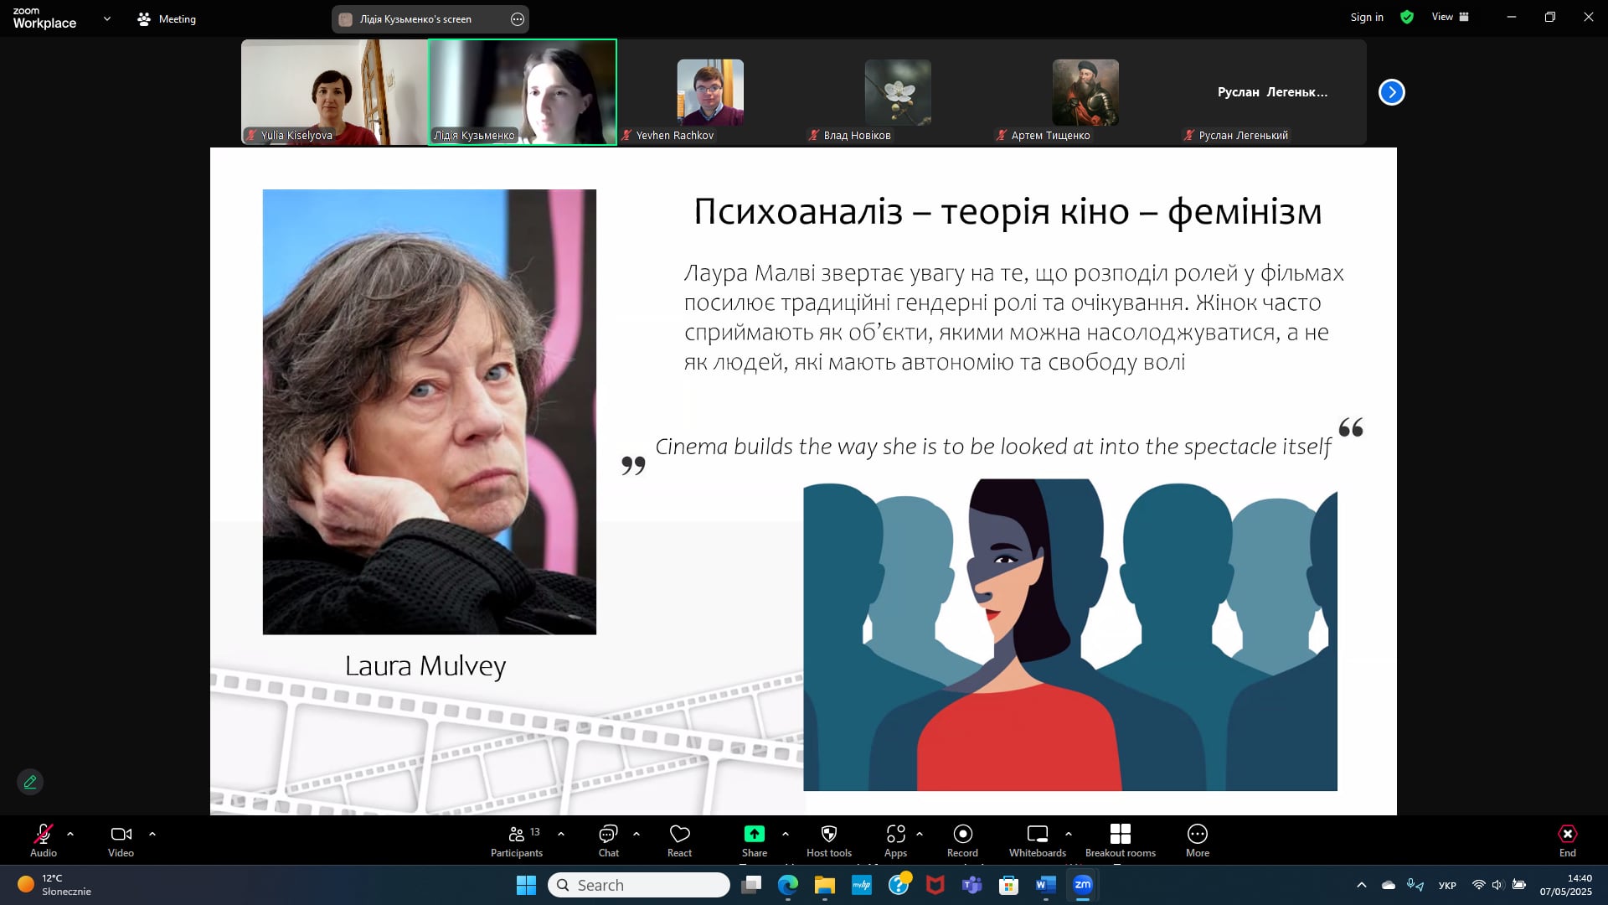Expand audio options arrow next to Audio
The height and width of the screenshot is (905, 1608).
(x=70, y=835)
